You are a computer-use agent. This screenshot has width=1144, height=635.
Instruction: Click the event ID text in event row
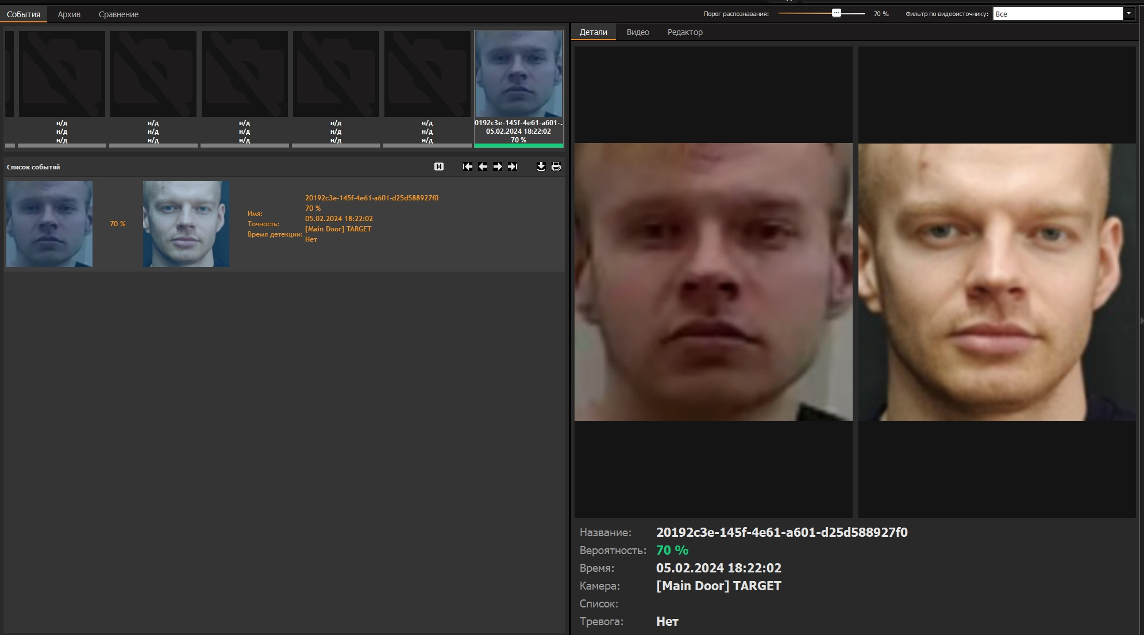pyautogui.click(x=371, y=198)
